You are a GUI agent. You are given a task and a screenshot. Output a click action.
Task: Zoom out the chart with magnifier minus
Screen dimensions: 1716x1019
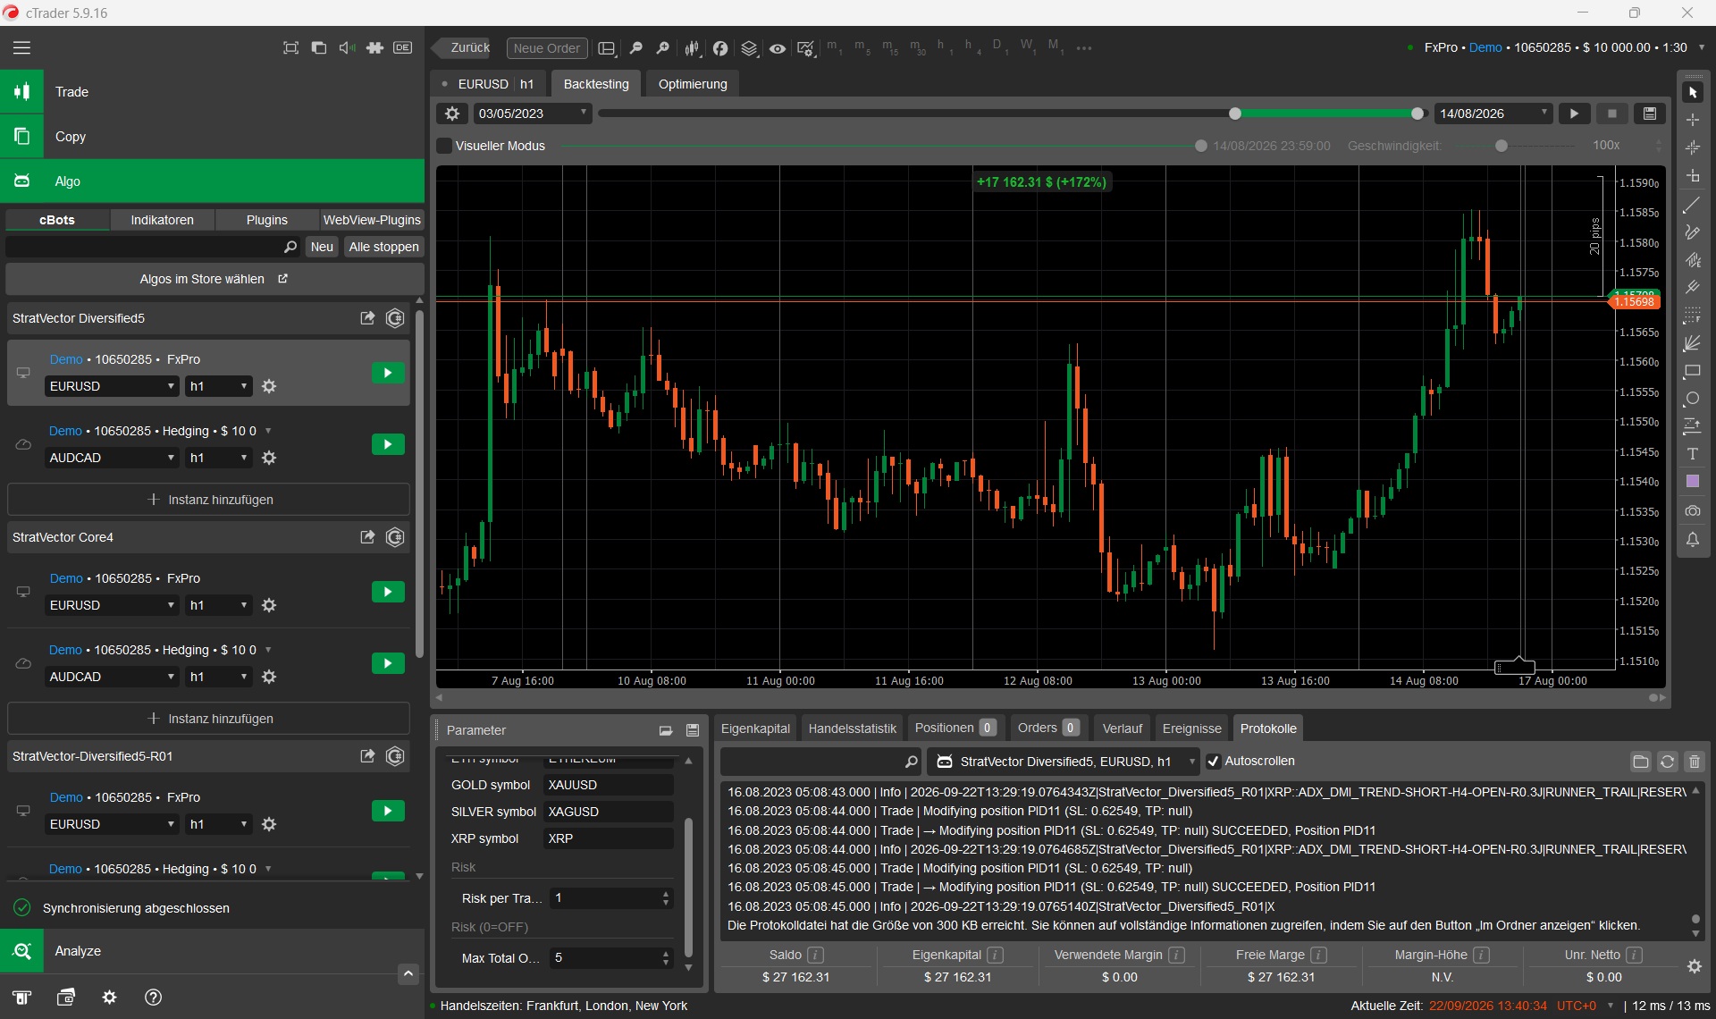[x=635, y=48]
